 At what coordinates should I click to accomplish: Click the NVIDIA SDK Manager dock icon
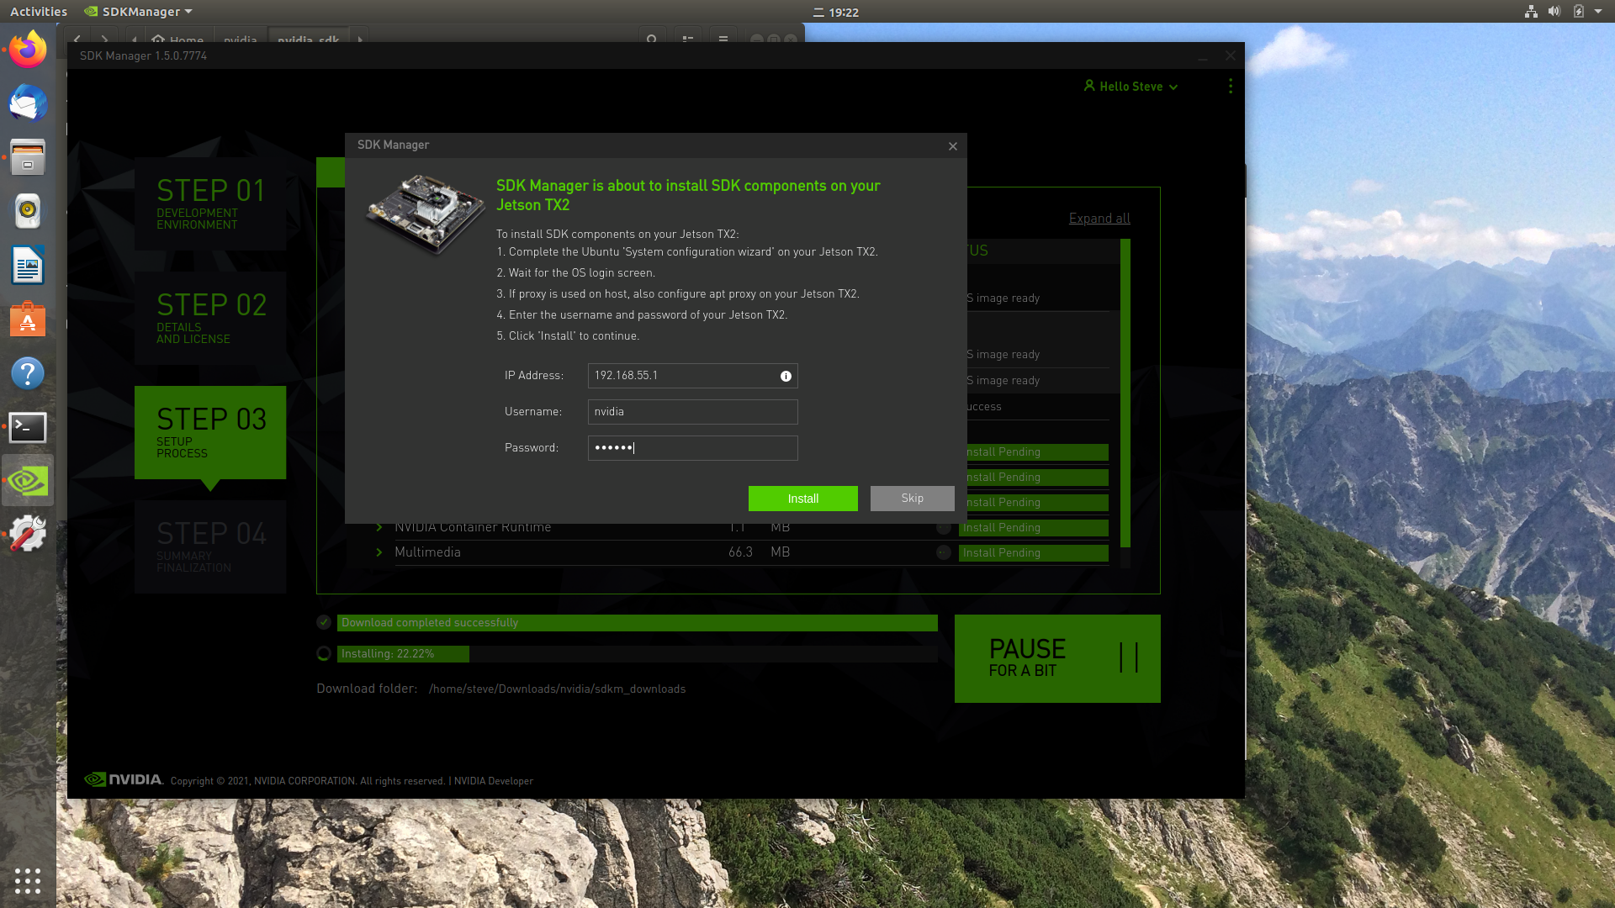pyautogui.click(x=28, y=480)
